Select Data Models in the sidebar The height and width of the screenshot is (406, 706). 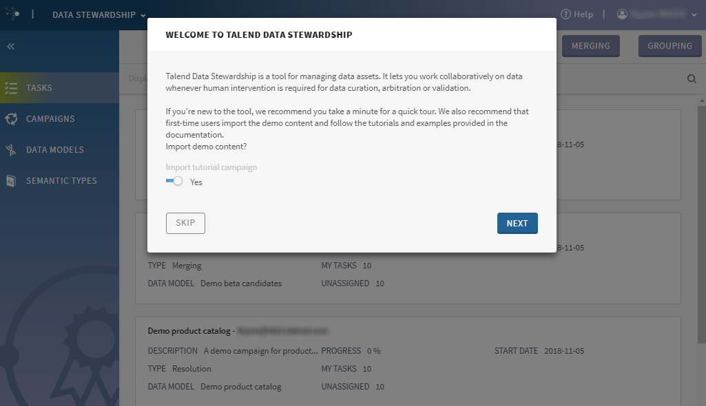55,150
